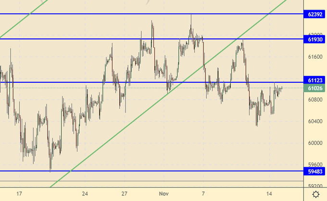Select the horizontal line at 61930
This screenshot has height=201, width=327.
[x=72, y=39]
